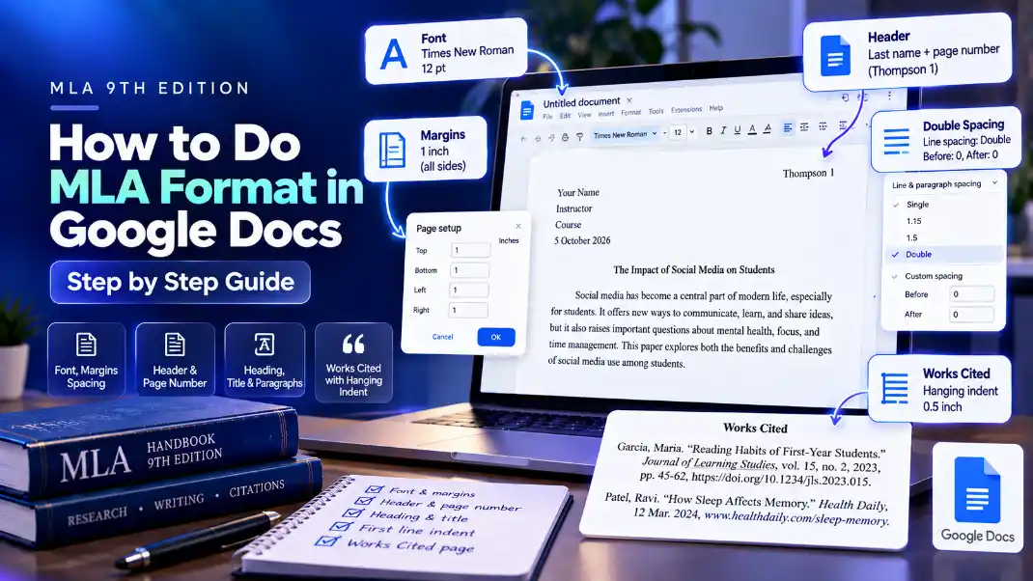Click the Heading, Title & Paragraphs tile
This screenshot has height=581, width=1033.
pyautogui.click(x=265, y=360)
